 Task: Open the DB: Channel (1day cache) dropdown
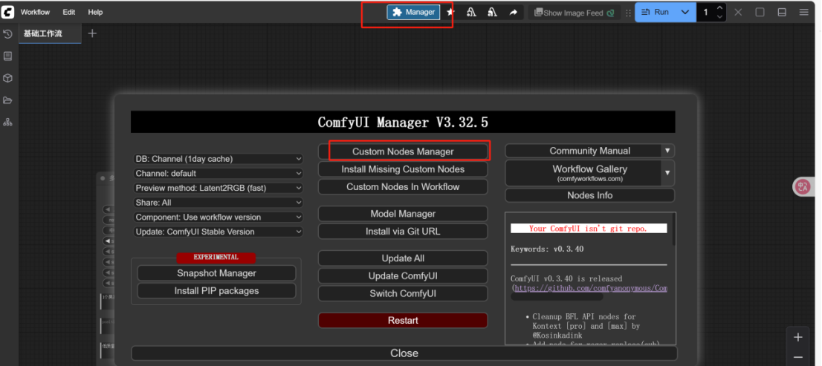point(219,159)
